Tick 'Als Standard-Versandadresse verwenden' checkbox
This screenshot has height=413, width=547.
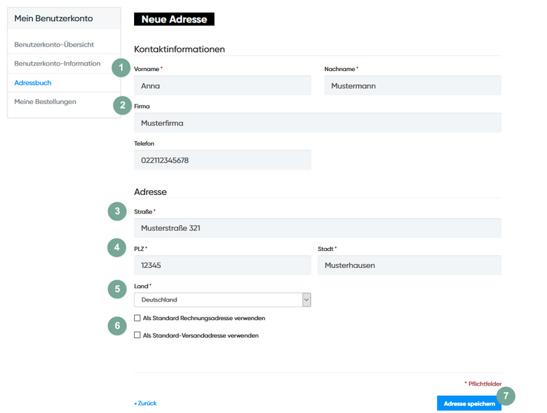pos(137,335)
